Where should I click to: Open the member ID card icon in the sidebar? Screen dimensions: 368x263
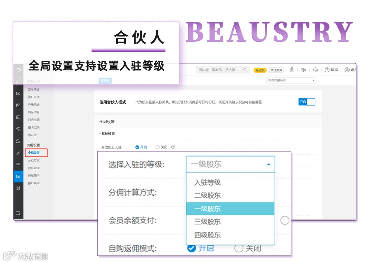pyautogui.click(x=18, y=117)
